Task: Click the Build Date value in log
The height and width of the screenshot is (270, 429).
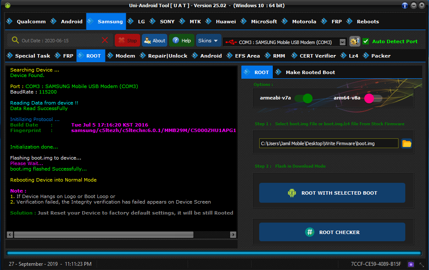Action: (110, 125)
